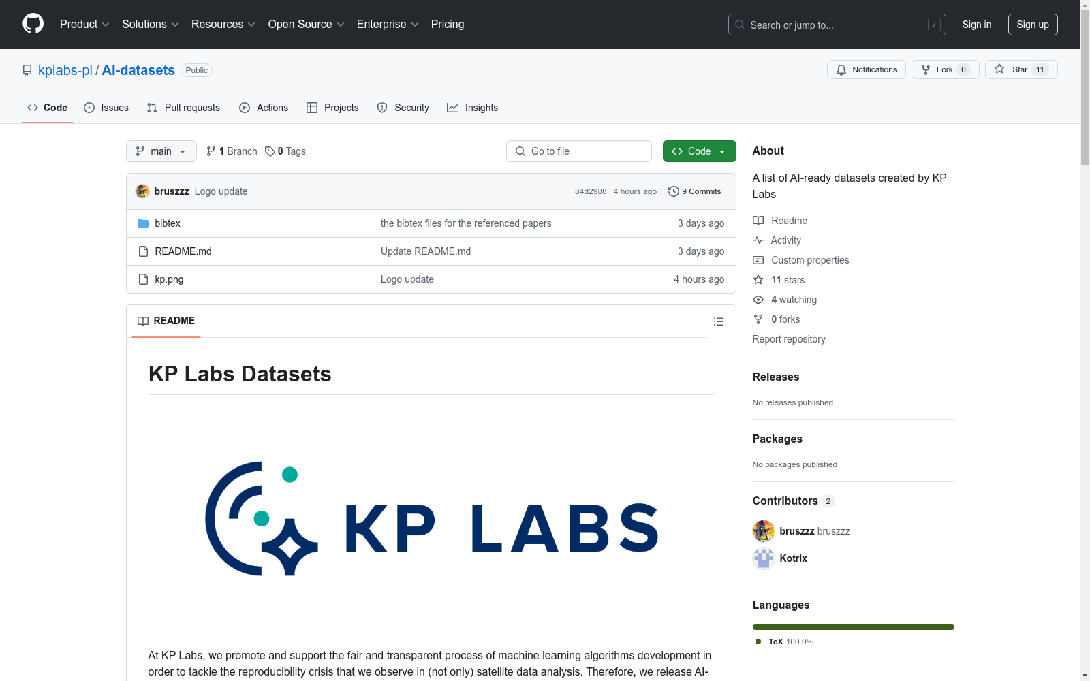Open the README.md file

(183, 251)
